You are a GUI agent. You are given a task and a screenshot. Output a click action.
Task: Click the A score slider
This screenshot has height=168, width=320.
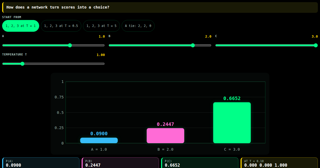[53, 45]
